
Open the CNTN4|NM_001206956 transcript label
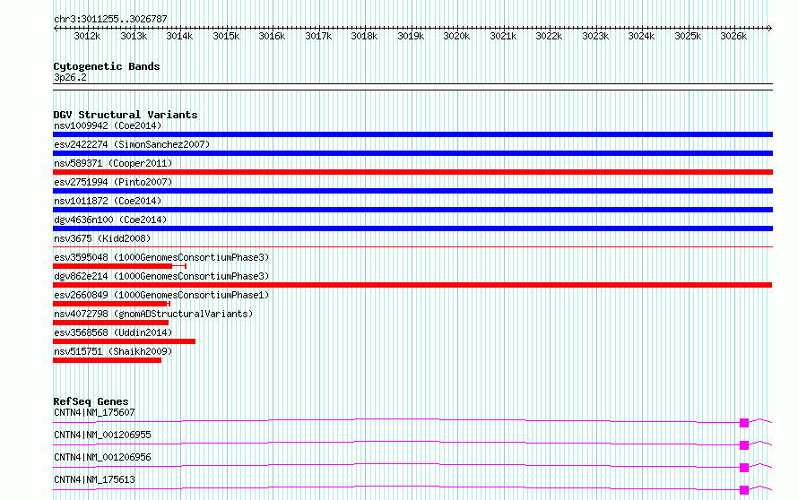point(102,457)
